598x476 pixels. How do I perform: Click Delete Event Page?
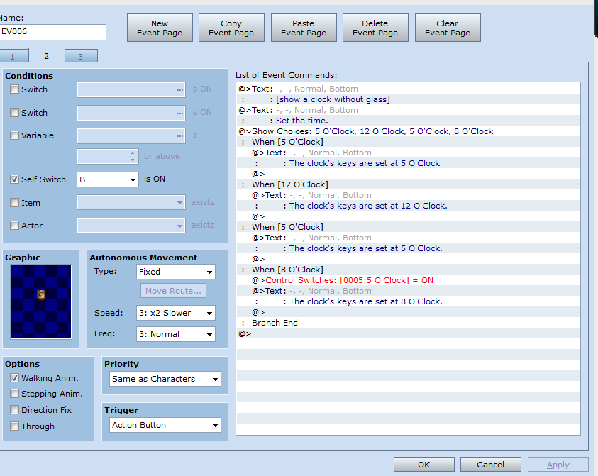coord(375,28)
